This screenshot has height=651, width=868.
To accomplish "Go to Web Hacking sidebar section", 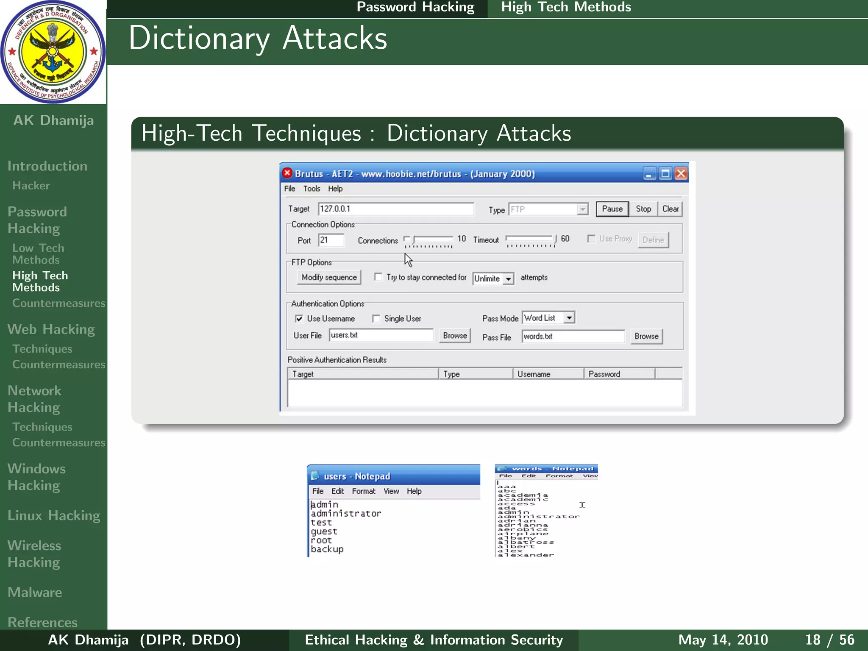I will (x=51, y=329).
